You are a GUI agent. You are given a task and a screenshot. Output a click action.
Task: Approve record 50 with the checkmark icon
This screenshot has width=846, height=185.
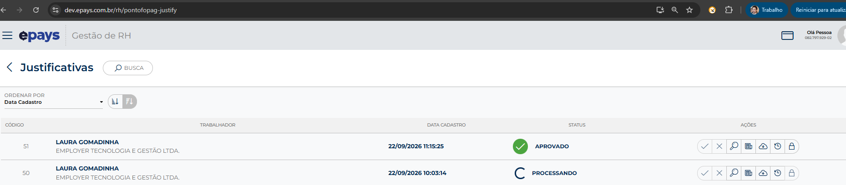click(705, 173)
